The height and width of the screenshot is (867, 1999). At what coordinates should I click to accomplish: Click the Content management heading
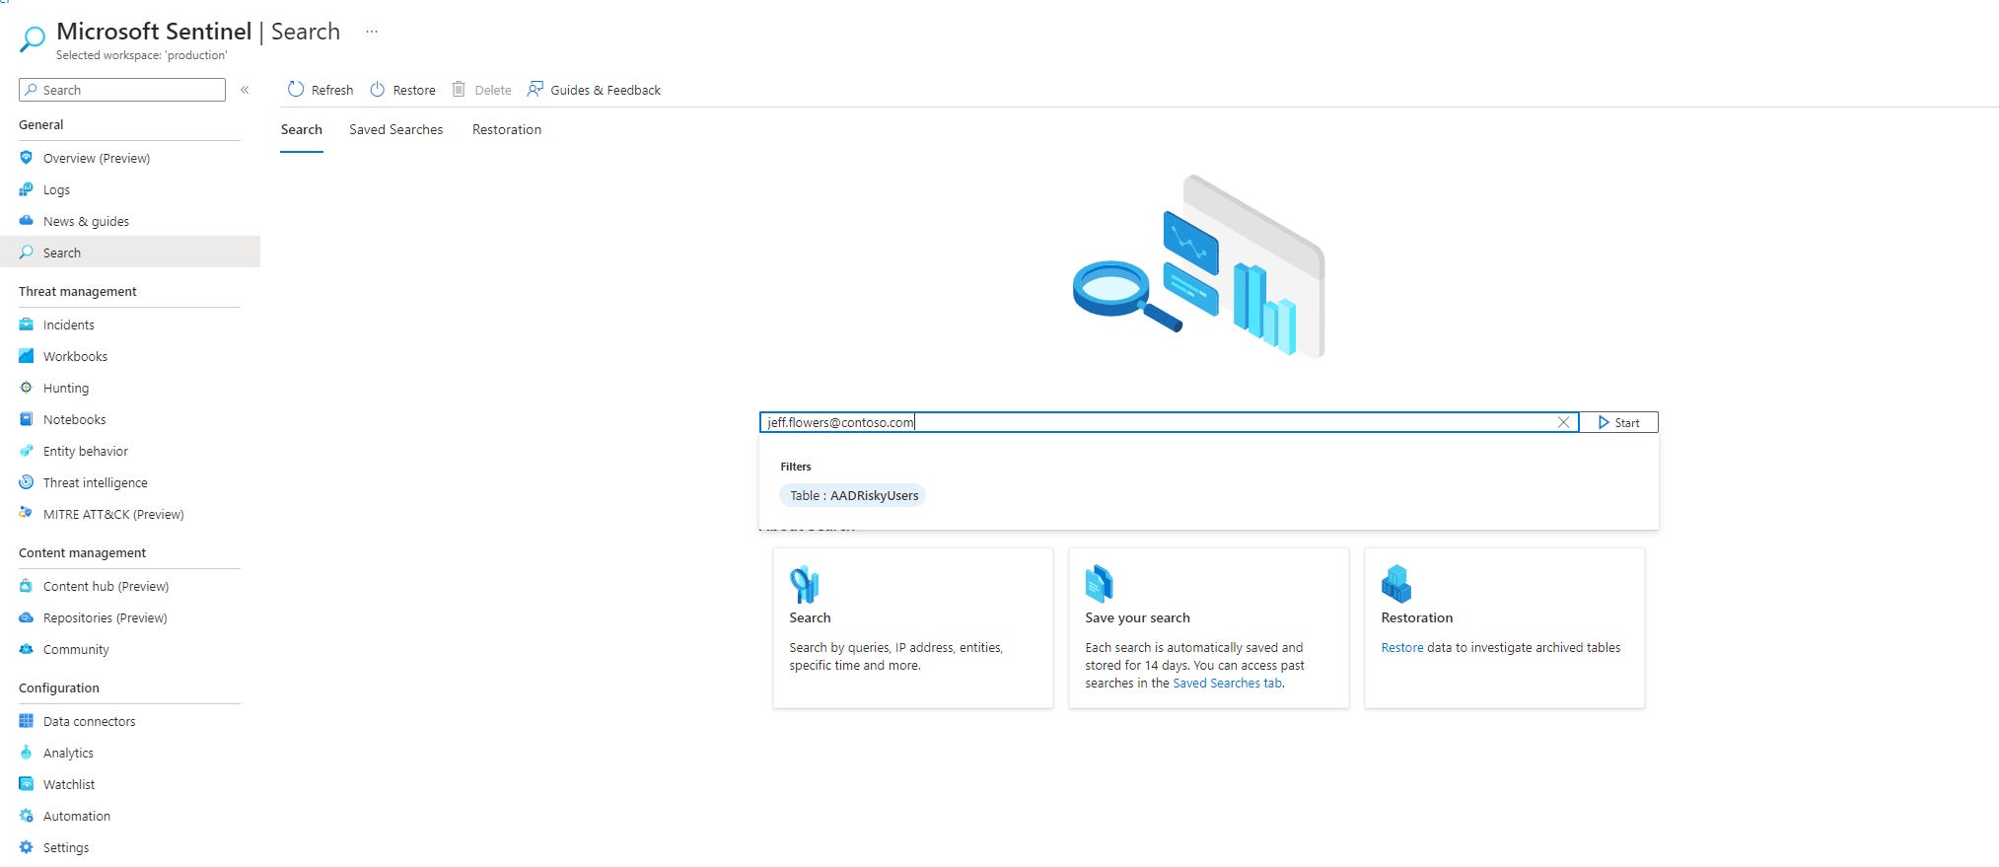click(83, 553)
